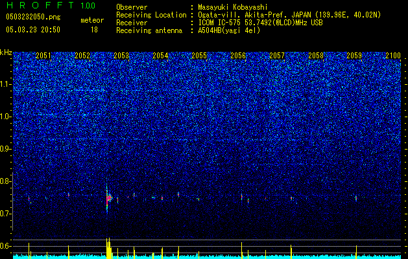
Task: Select the timestamp 05.03.23 20:50
Action: [33, 30]
